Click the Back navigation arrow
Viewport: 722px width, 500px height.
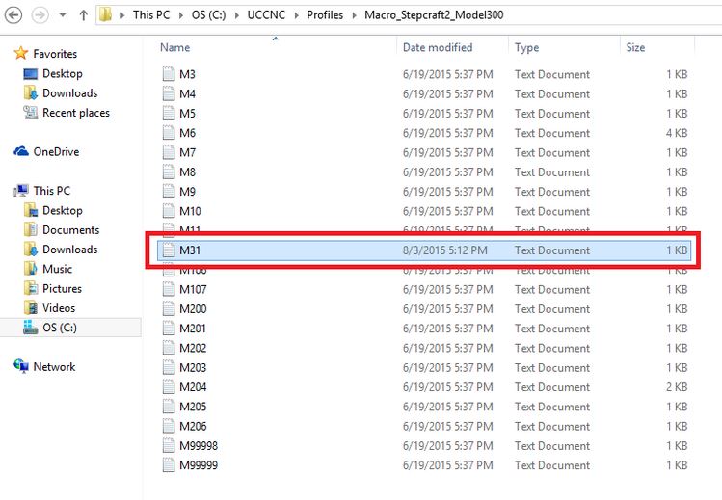coord(14,15)
